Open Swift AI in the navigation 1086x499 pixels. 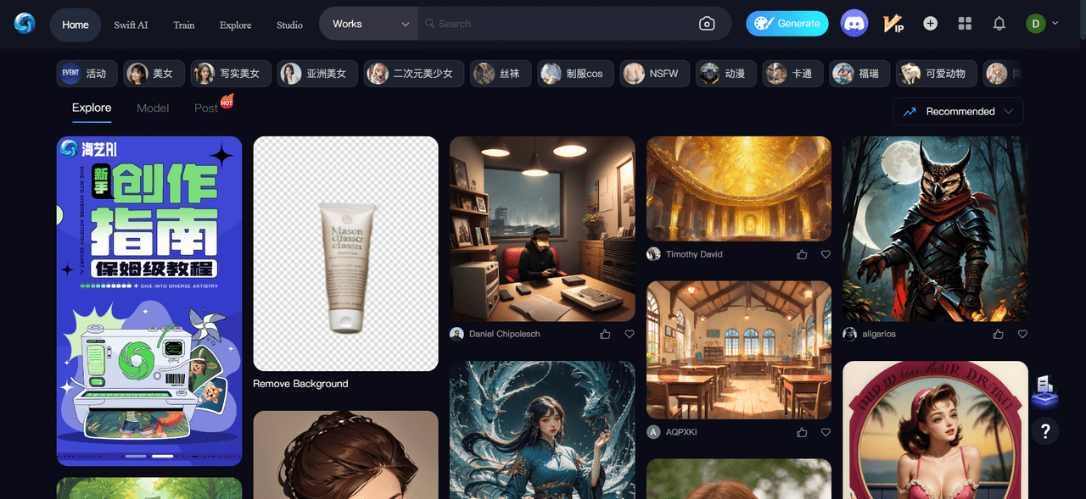tap(131, 25)
